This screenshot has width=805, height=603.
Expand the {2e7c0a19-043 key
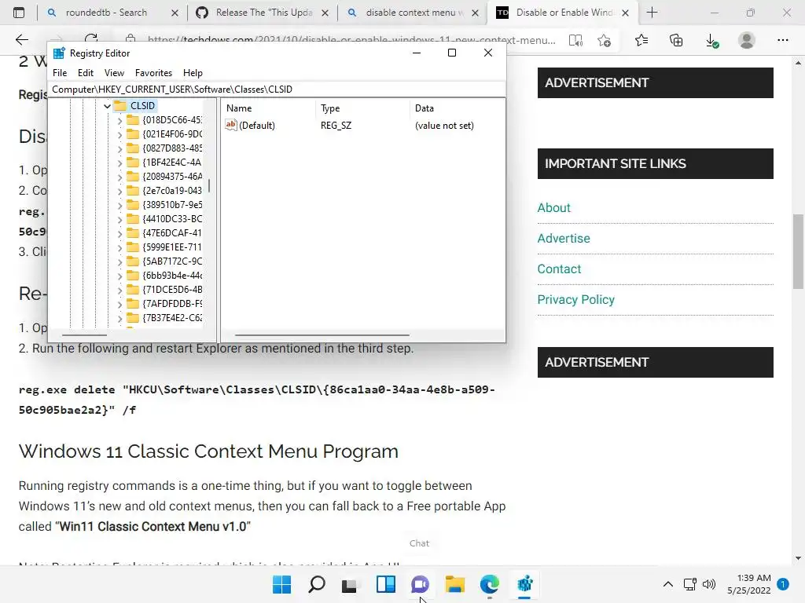click(119, 192)
